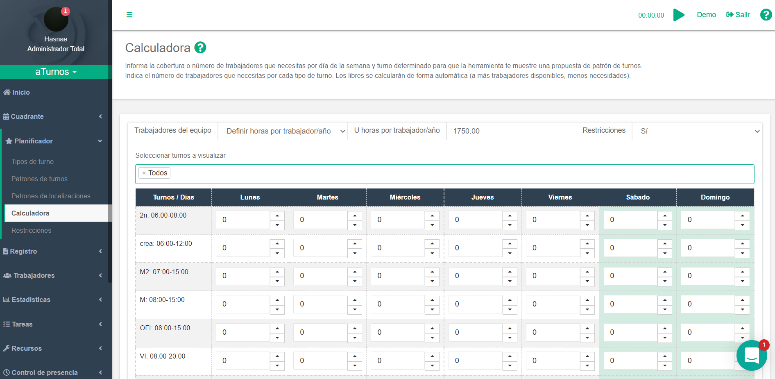Screen dimensions: 775x379
Task: Select Tipos de turno submenu item
Action: [x=33, y=162]
